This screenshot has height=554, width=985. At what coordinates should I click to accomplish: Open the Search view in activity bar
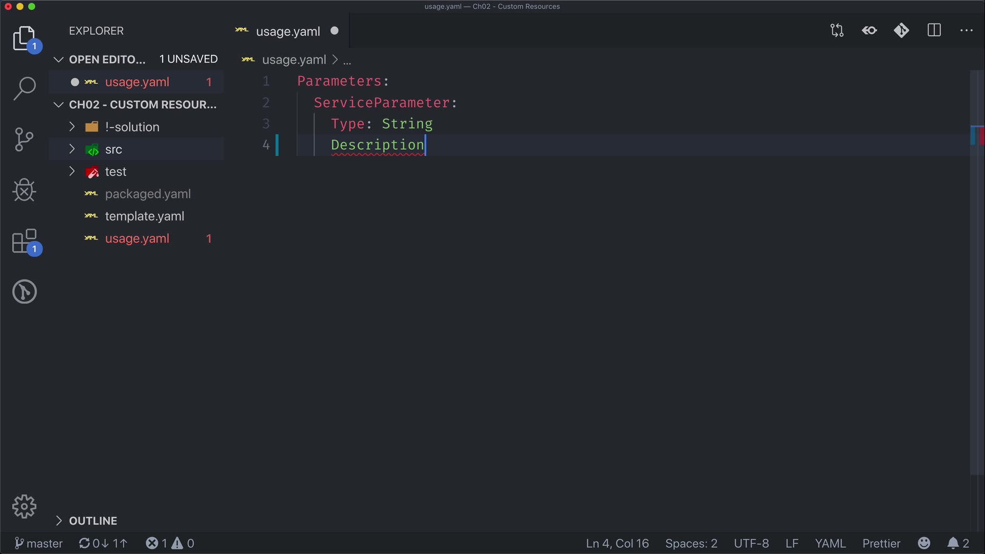click(x=24, y=88)
